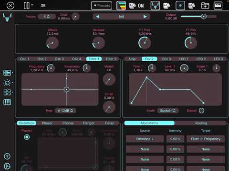The width and height of the screenshot is (229, 171).
Task: Open the keyboard window icon at top right
Action: (x=218, y=6)
